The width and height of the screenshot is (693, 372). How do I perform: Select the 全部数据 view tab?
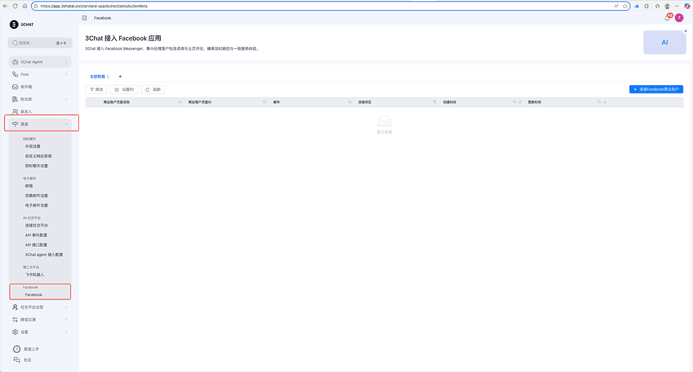click(97, 76)
